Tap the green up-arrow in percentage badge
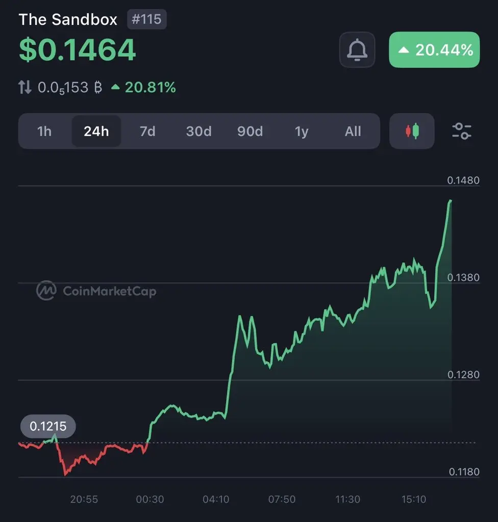The width and height of the screenshot is (498, 522). [404, 50]
